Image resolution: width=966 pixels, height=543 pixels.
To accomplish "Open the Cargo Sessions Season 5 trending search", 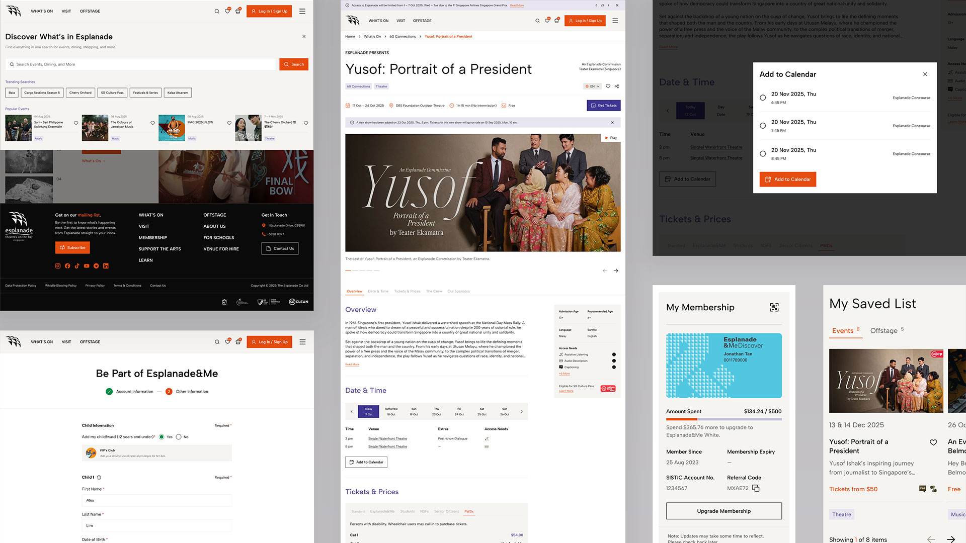I will pos(42,93).
